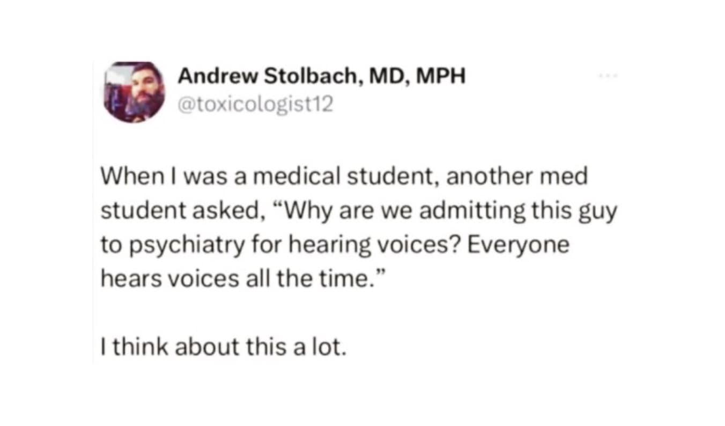Click the word "Everyone" in the tweet text
The width and height of the screenshot is (725, 426).
tap(519, 246)
